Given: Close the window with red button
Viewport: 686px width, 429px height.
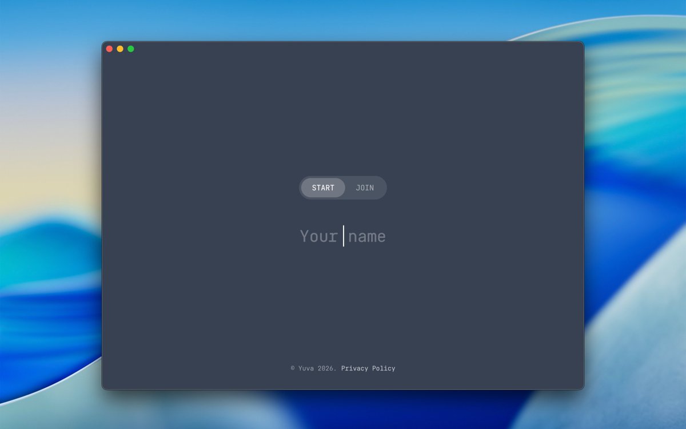Looking at the screenshot, I should tap(109, 49).
